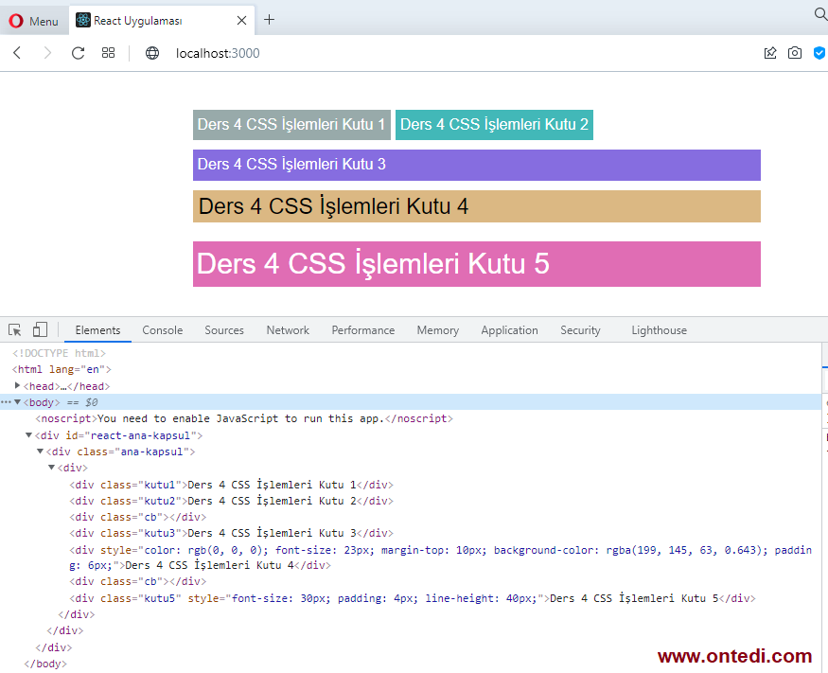Close the React Uygulaması tab
The height and width of the screenshot is (673, 828).
tap(241, 21)
